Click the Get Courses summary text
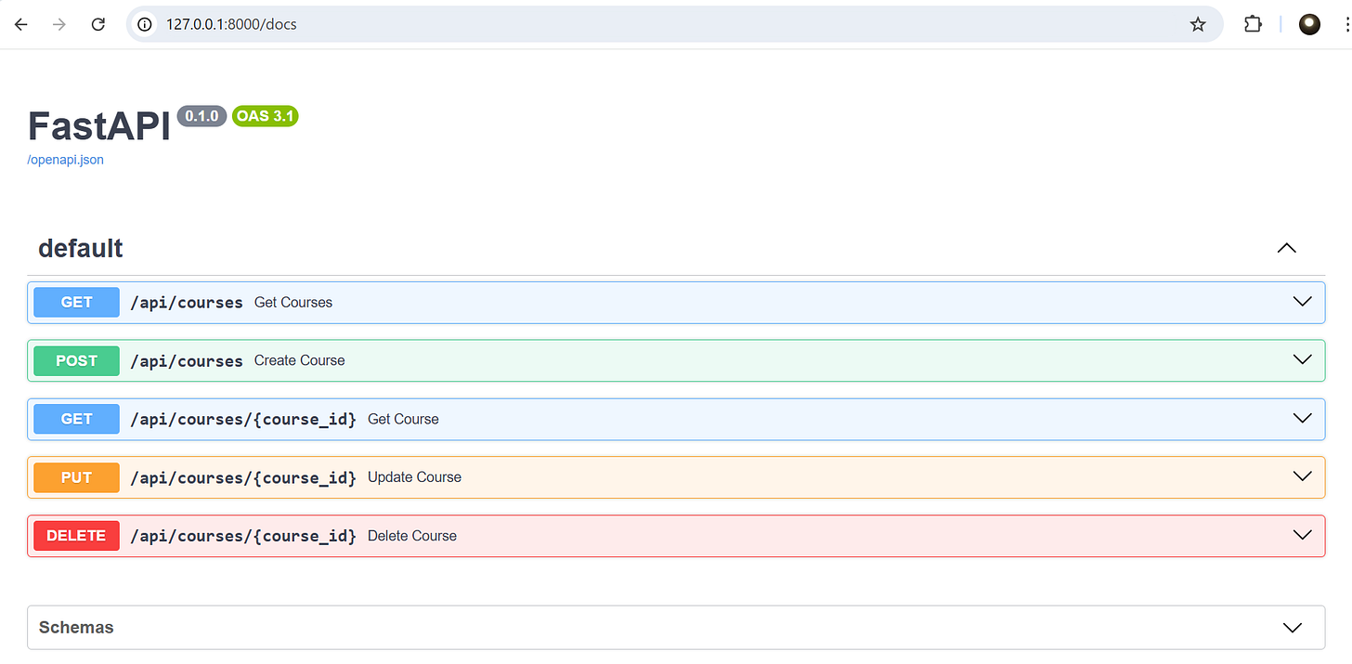The height and width of the screenshot is (664, 1352). [293, 303]
